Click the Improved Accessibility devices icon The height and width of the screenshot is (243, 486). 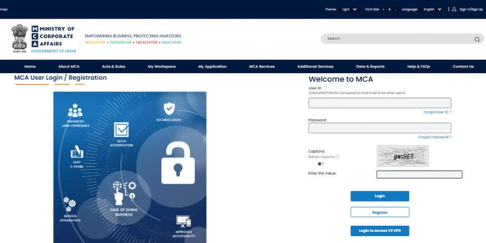[x=183, y=221]
